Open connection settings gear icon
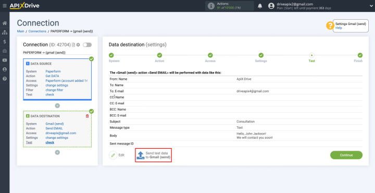This screenshot has width=375, height=193. [x=78, y=45]
